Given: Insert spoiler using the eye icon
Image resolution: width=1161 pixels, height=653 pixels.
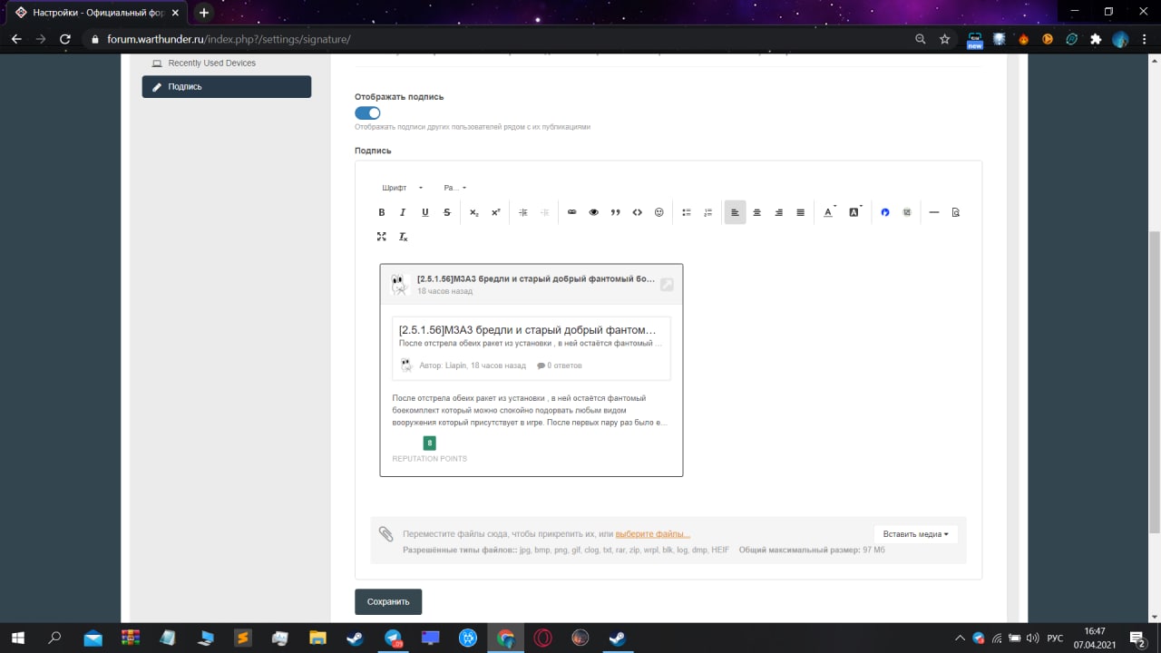Looking at the screenshot, I should [594, 212].
